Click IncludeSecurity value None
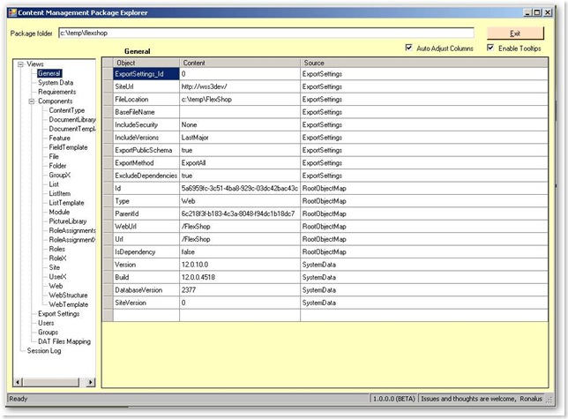The image size is (568, 419). pos(240,124)
